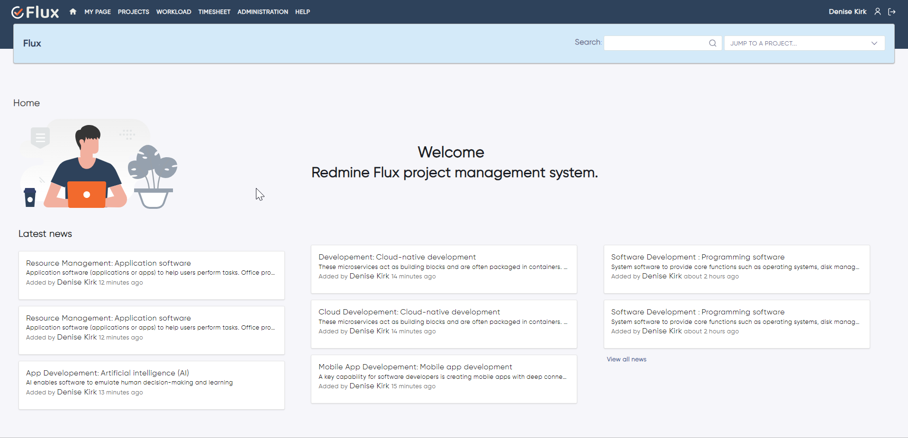Open the Timesheet menu item
Image resolution: width=908 pixels, height=438 pixels.
tap(214, 12)
